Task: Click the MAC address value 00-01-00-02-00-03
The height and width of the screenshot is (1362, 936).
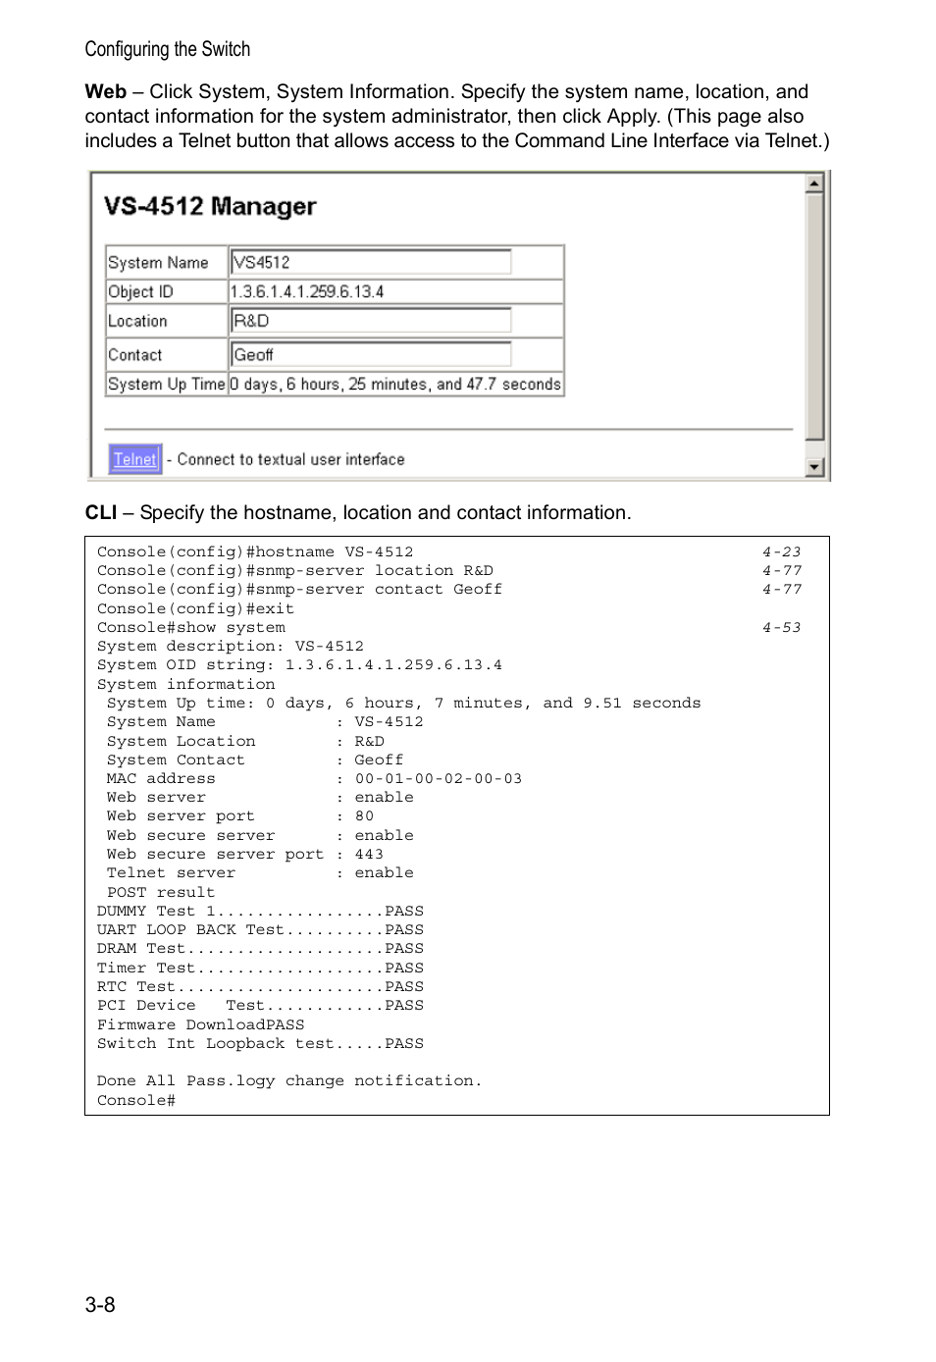Action: pyautogui.click(x=439, y=778)
